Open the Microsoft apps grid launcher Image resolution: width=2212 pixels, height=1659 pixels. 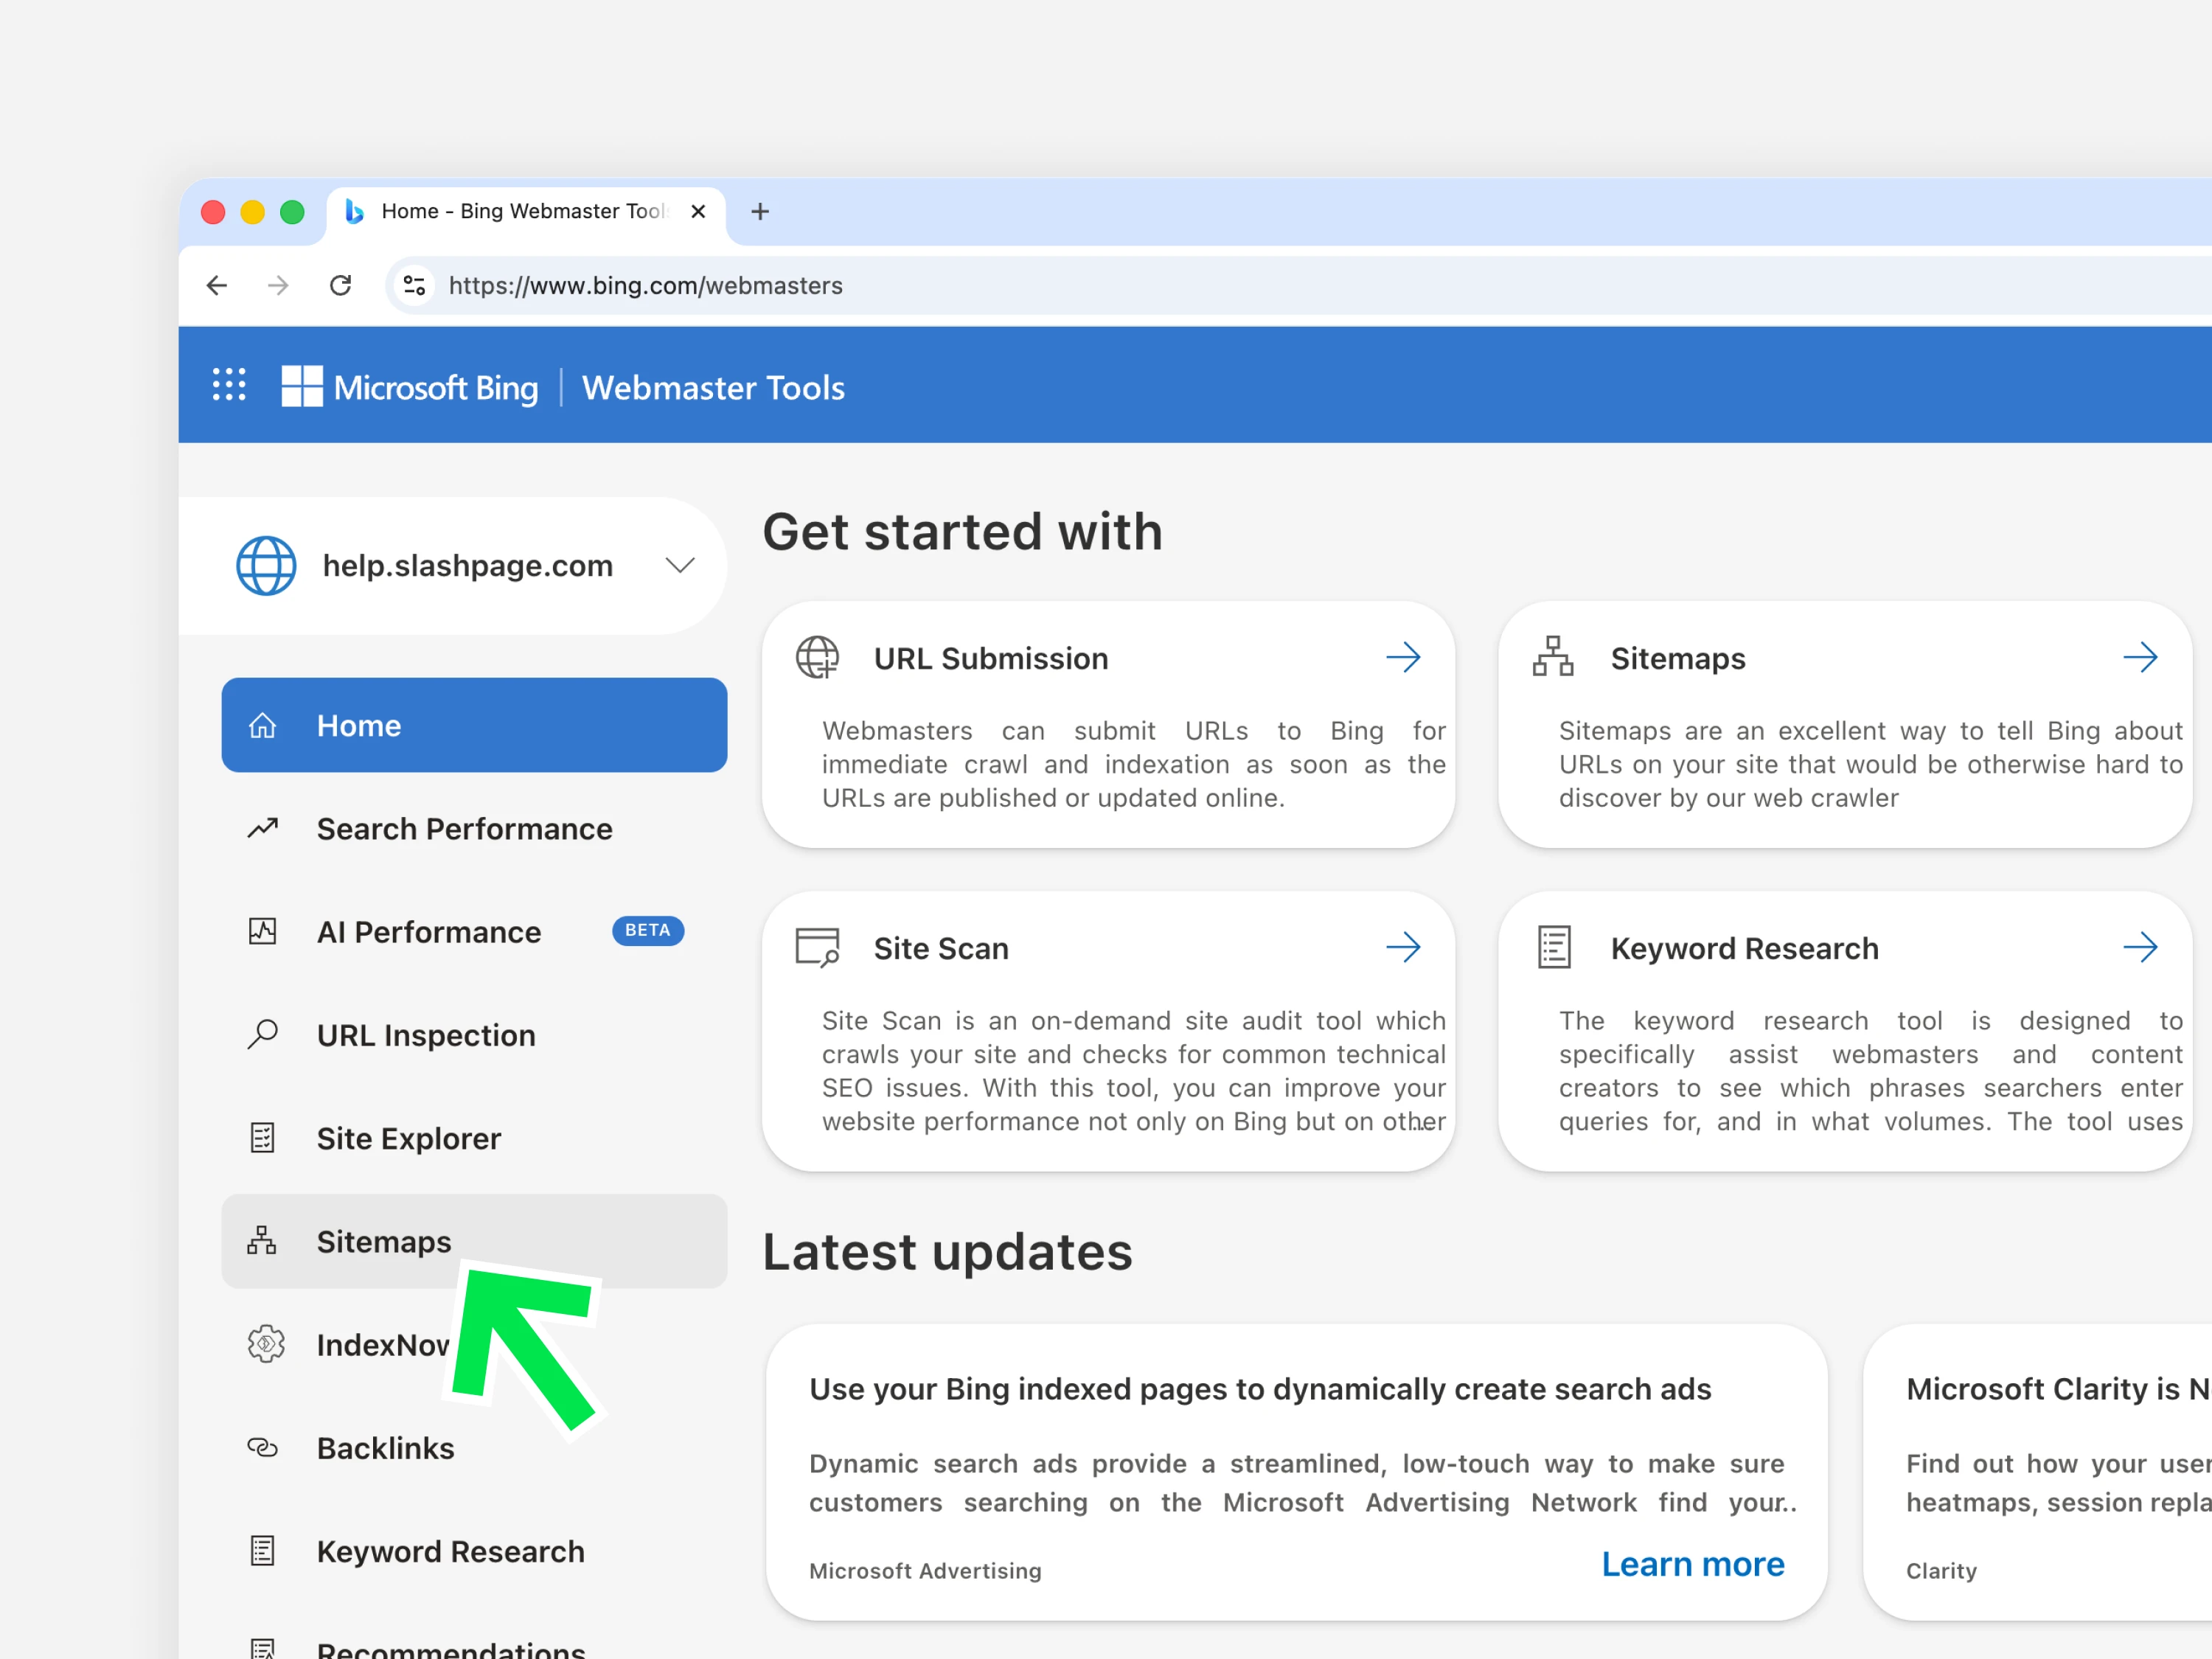point(229,385)
